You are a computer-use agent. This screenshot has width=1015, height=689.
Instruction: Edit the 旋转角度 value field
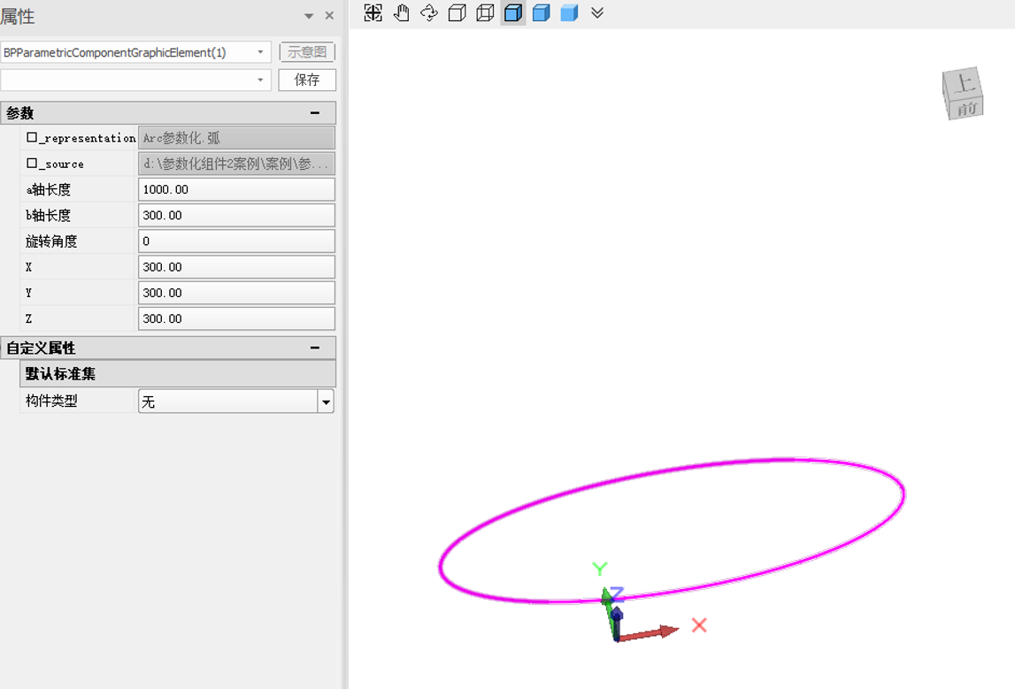(236, 241)
